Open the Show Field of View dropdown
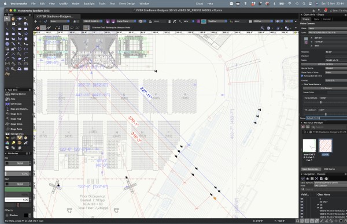This screenshot has width=347, height=224. pos(335,72)
